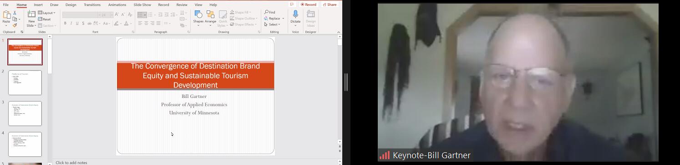680x165 pixels.
Task: Click the Share button
Action: [x=330, y=5]
